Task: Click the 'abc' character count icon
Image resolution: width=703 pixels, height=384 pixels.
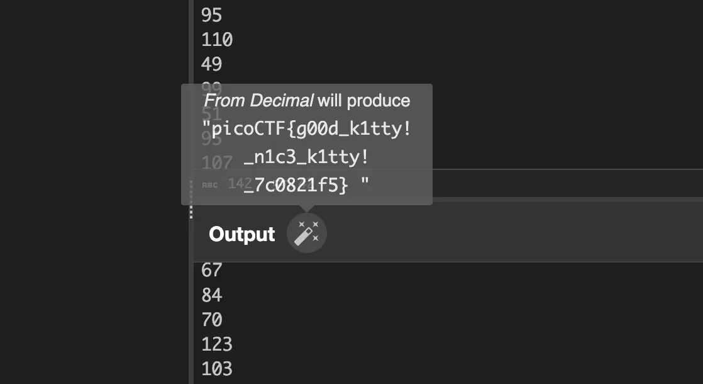Action: point(209,184)
